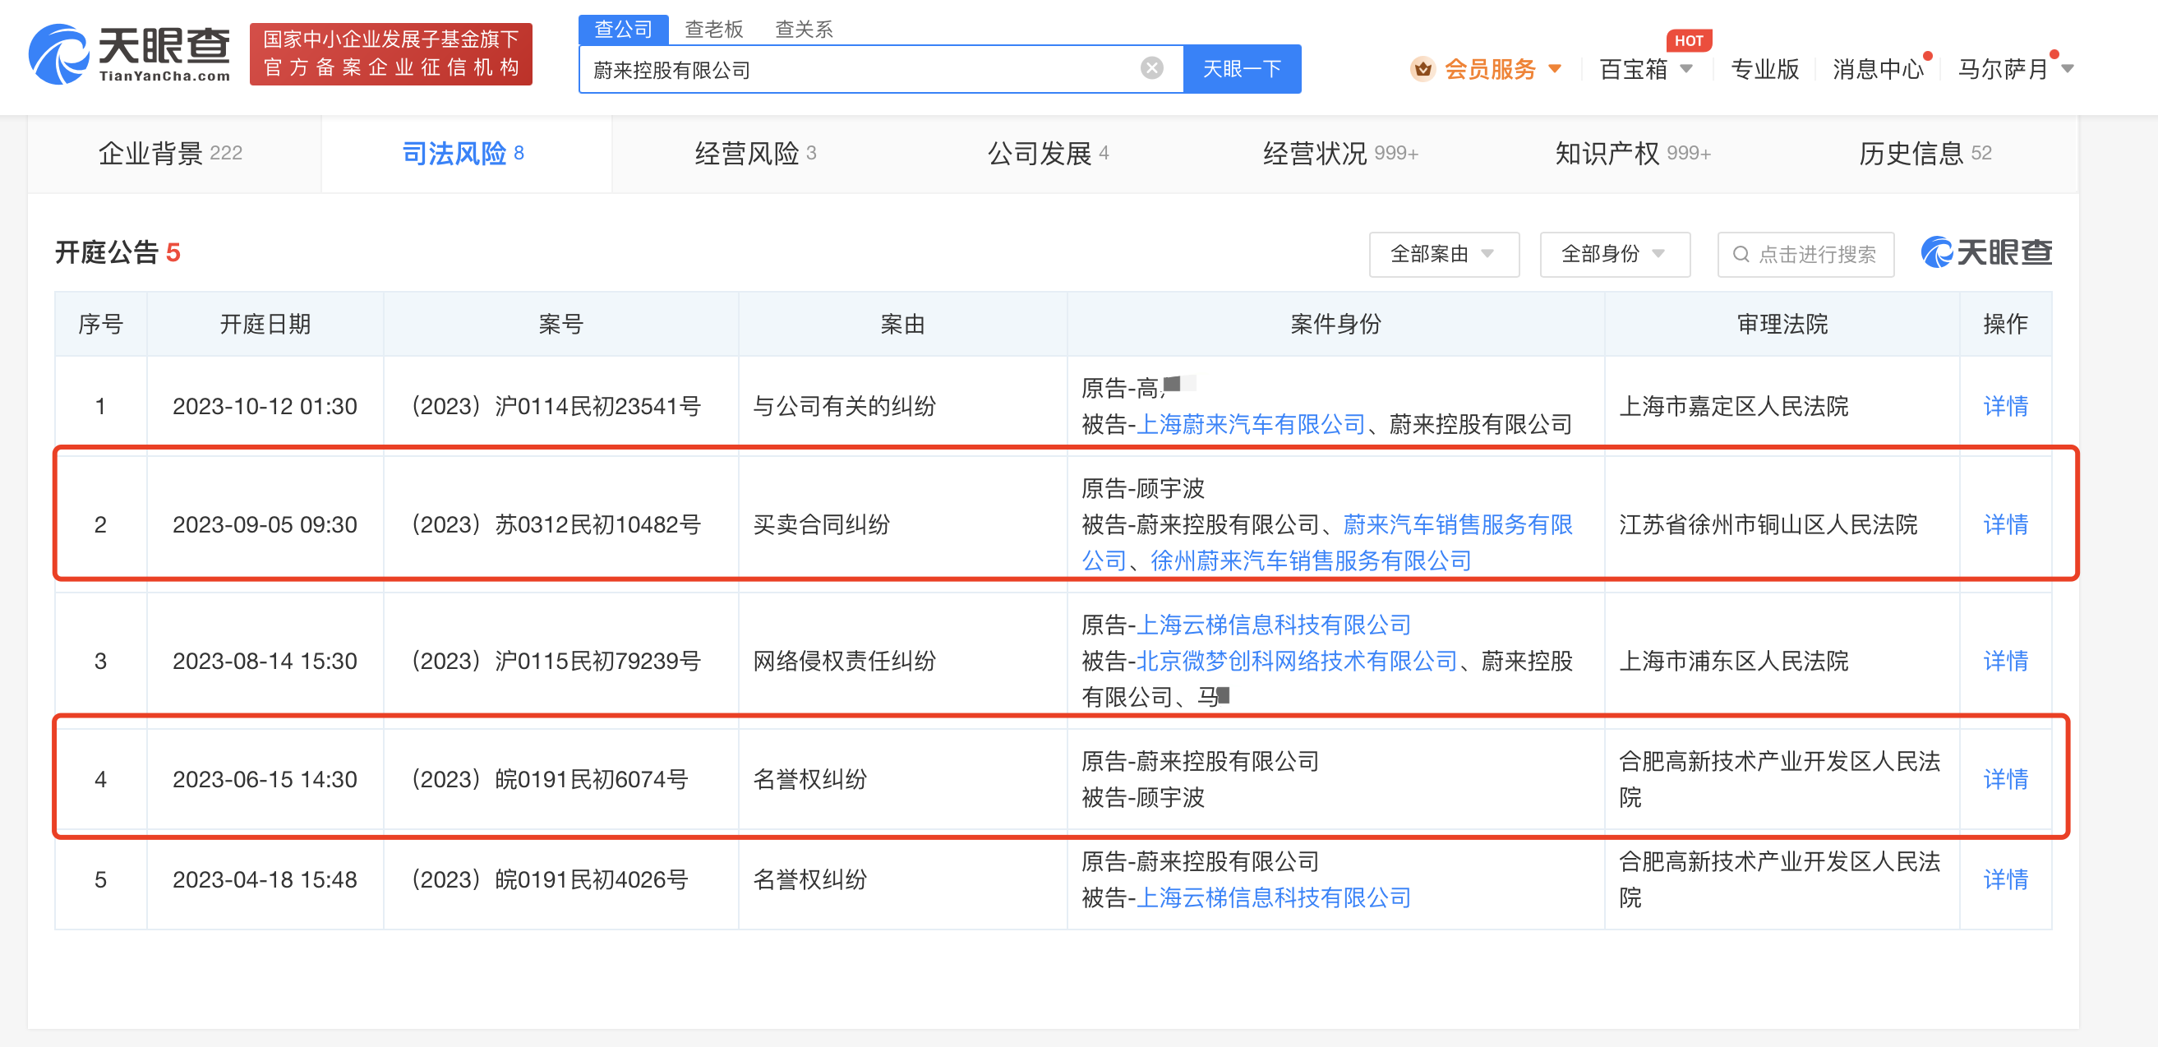Click the red 官方备案企业征信机构 banner

coord(391,53)
